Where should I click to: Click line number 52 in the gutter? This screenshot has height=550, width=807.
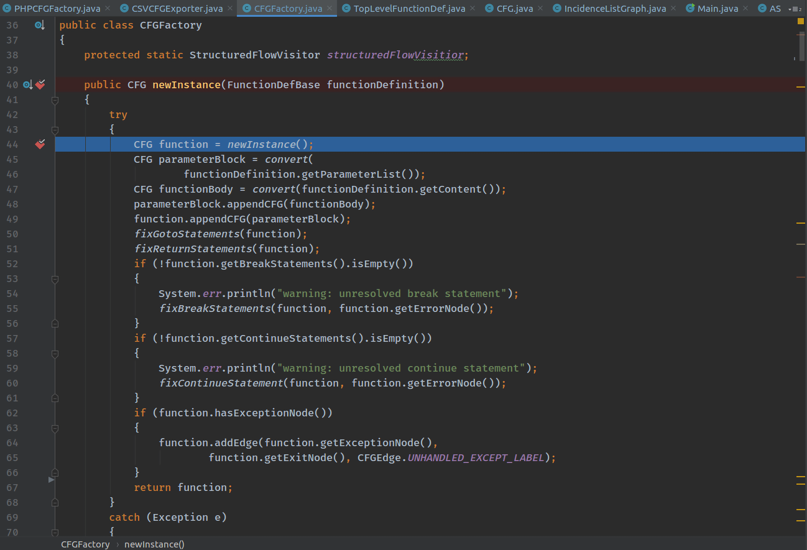(12, 264)
